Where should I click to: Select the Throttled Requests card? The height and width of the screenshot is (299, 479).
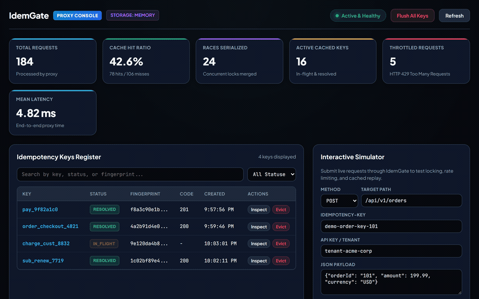point(426,61)
